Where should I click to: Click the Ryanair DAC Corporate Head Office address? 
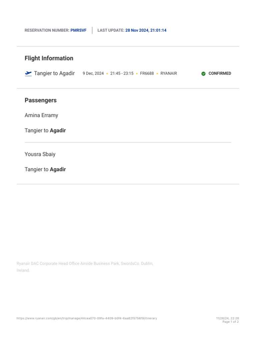[85, 264]
